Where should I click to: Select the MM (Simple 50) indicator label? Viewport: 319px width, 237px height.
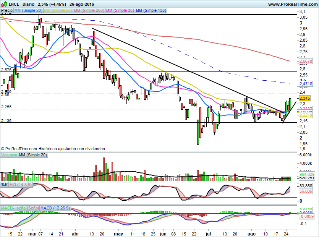(x=58, y=10)
